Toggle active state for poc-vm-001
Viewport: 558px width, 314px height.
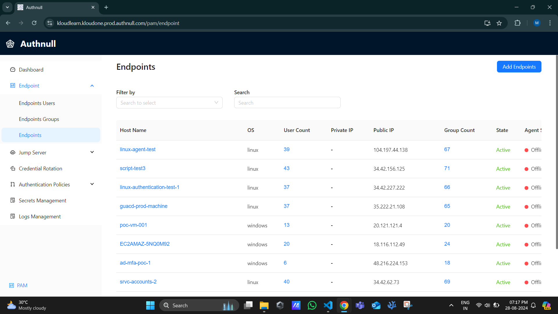point(503,225)
